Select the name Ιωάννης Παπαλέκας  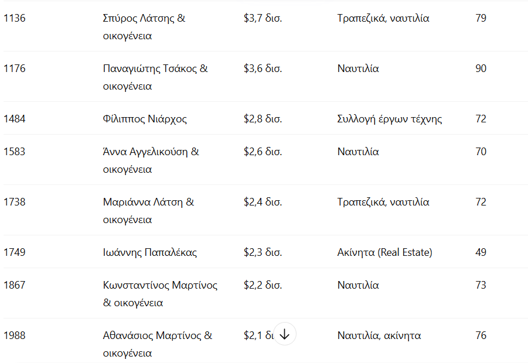coord(150,252)
